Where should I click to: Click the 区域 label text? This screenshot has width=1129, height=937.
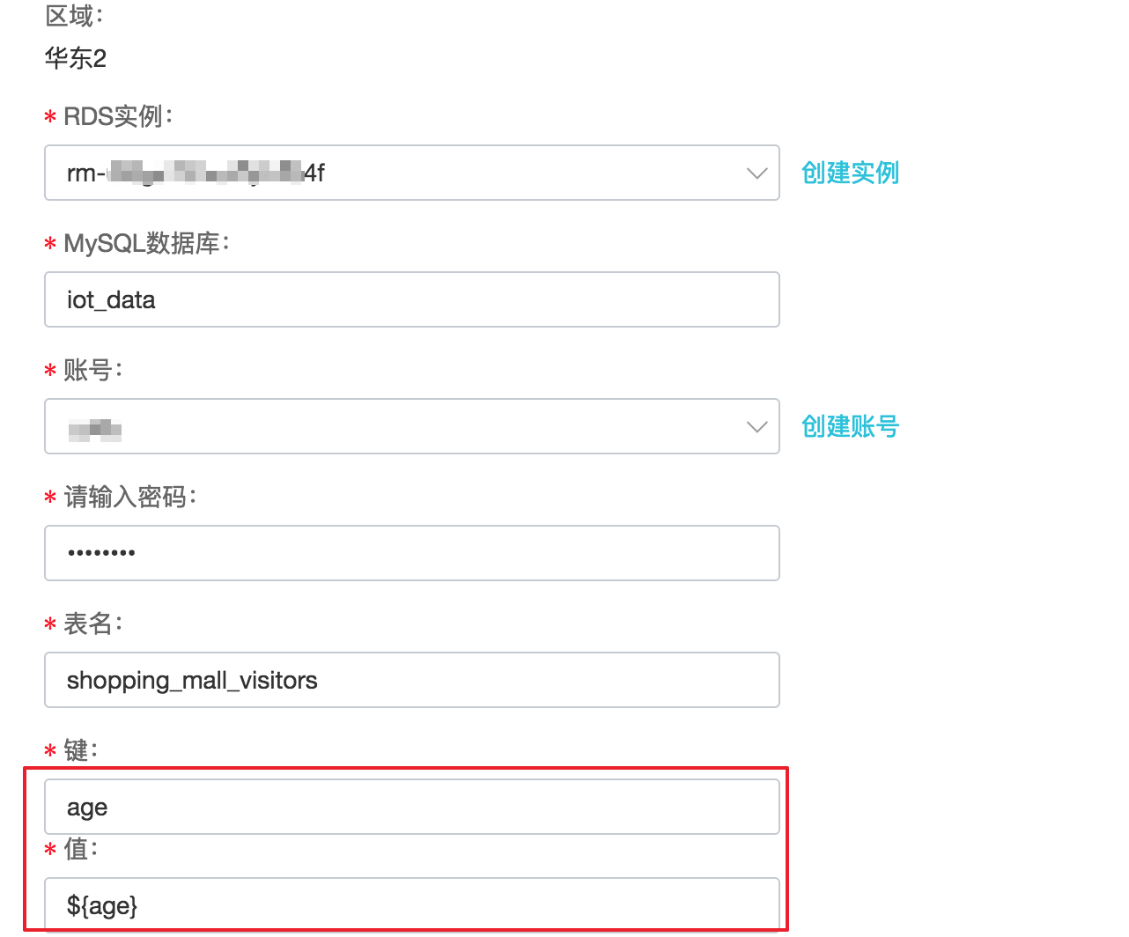click(74, 16)
